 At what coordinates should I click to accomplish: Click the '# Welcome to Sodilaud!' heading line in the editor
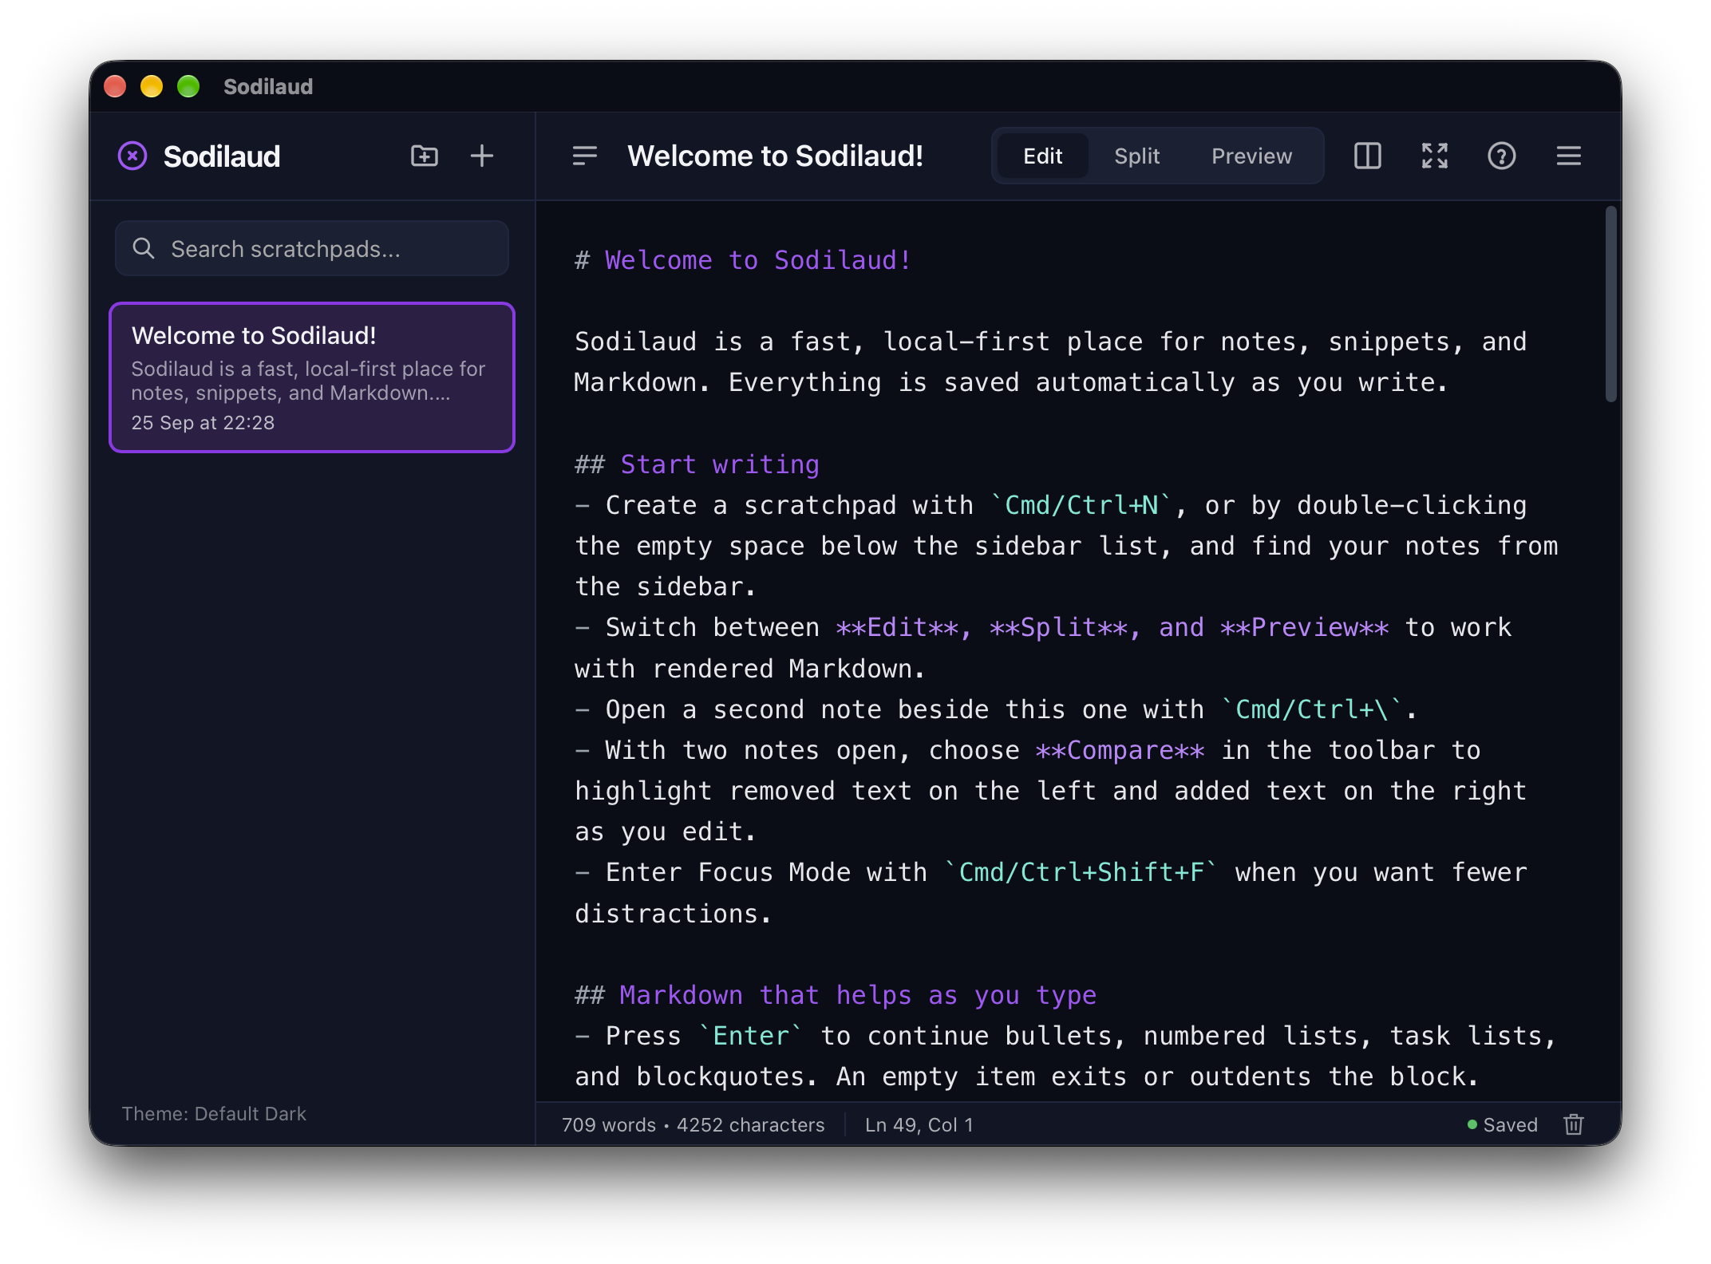(742, 260)
